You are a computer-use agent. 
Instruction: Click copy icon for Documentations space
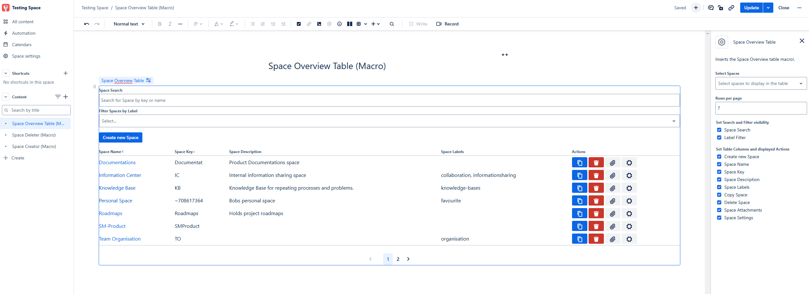click(x=579, y=163)
